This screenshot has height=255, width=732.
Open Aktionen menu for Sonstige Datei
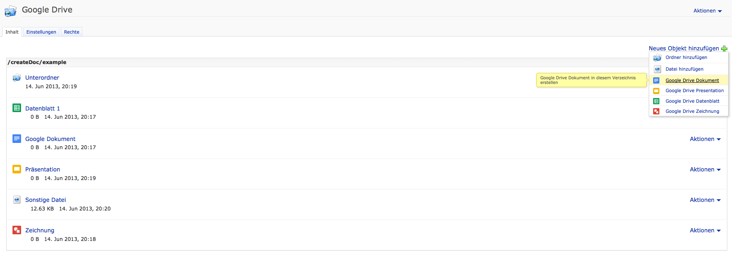705,200
